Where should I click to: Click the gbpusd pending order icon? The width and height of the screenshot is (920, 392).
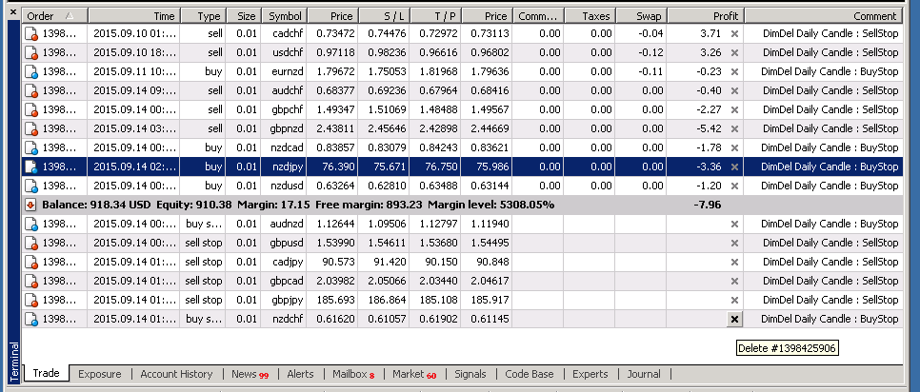coord(31,244)
